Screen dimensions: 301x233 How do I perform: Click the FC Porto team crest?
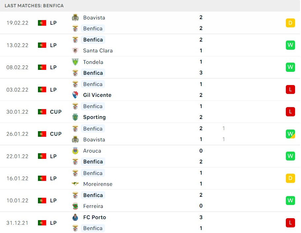tap(75, 217)
